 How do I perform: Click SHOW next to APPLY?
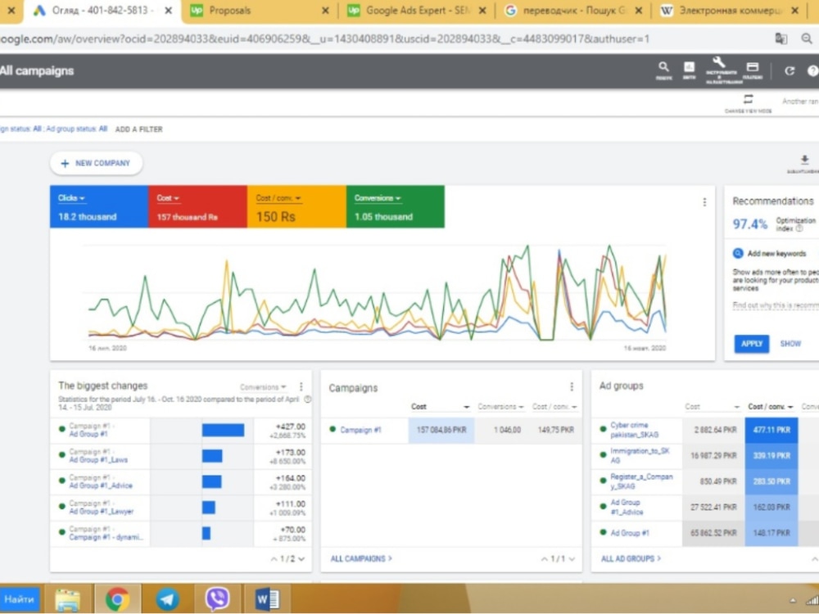pos(790,344)
